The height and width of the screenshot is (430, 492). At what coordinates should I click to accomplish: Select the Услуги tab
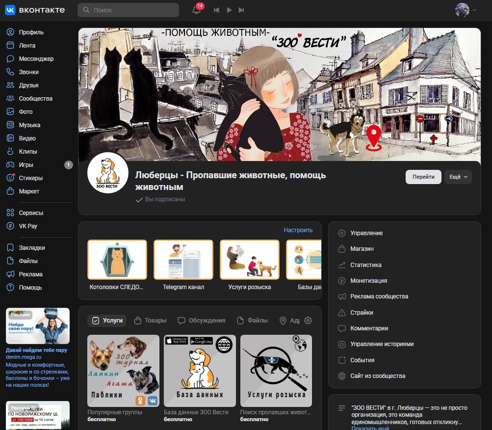(x=107, y=321)
